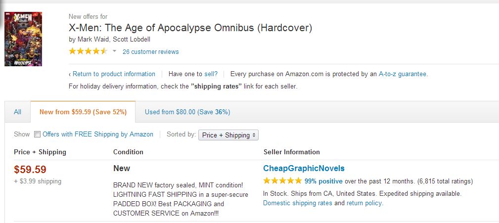Switch to the Used from $80.00 tab
The image size is (499, 223).
tap(187, 112)
